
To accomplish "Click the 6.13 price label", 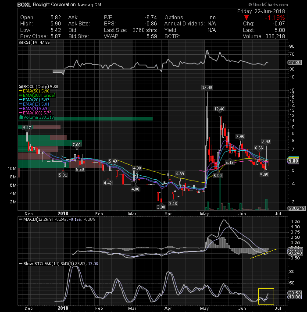I will coord(229,163).
